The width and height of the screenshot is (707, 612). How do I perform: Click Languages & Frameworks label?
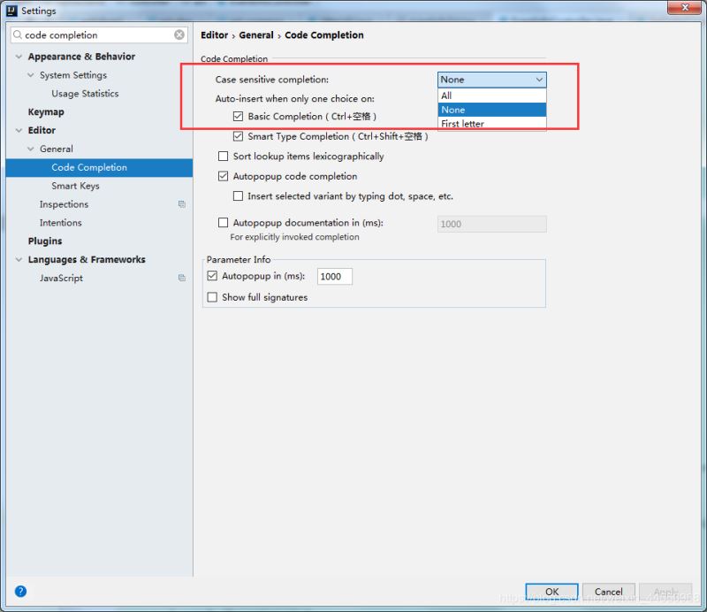(87, 259)
